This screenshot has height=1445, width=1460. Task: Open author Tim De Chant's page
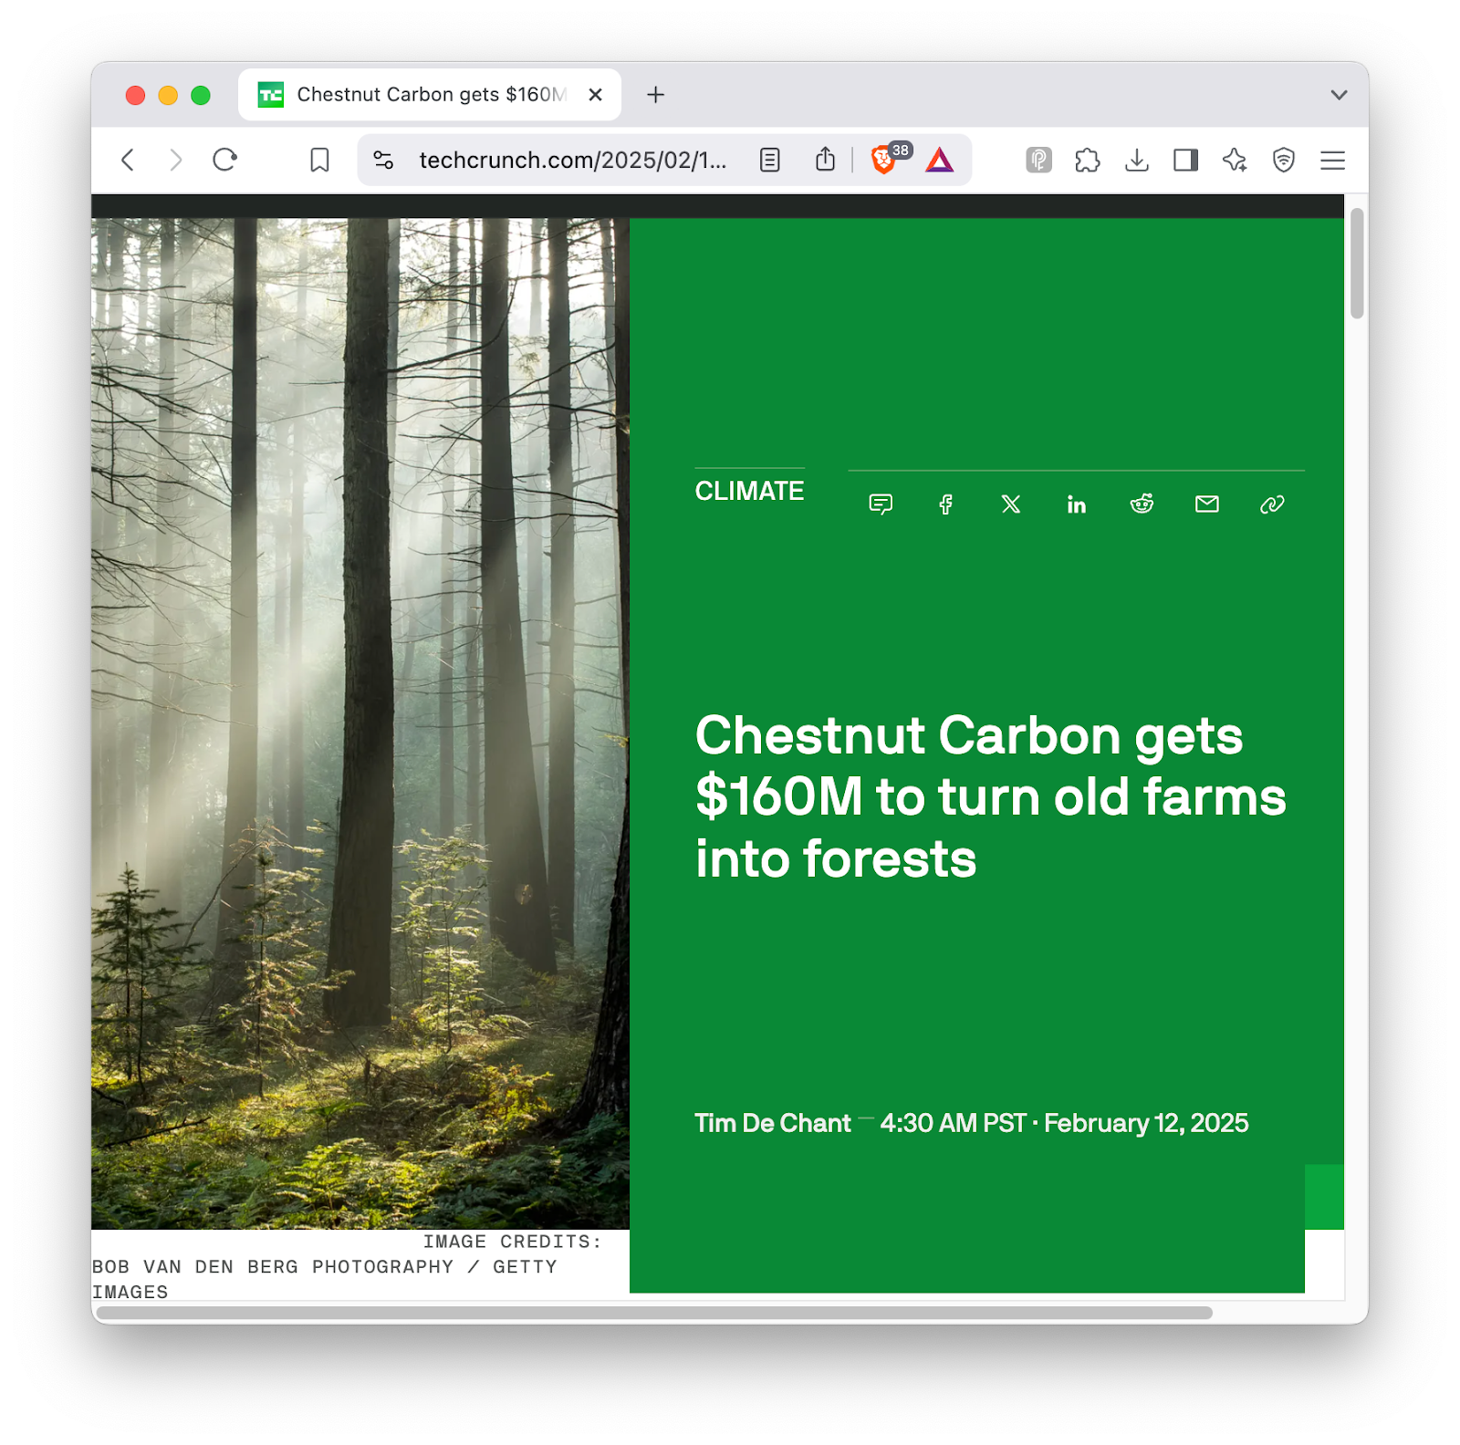(x=773, y=1123)
